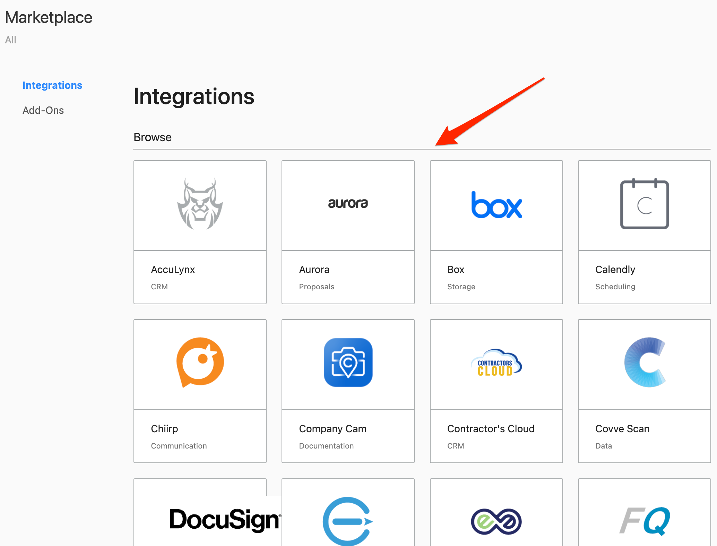Select the All filter under Marketplace
The image size is (717, 546).
[x=11, y=40]
